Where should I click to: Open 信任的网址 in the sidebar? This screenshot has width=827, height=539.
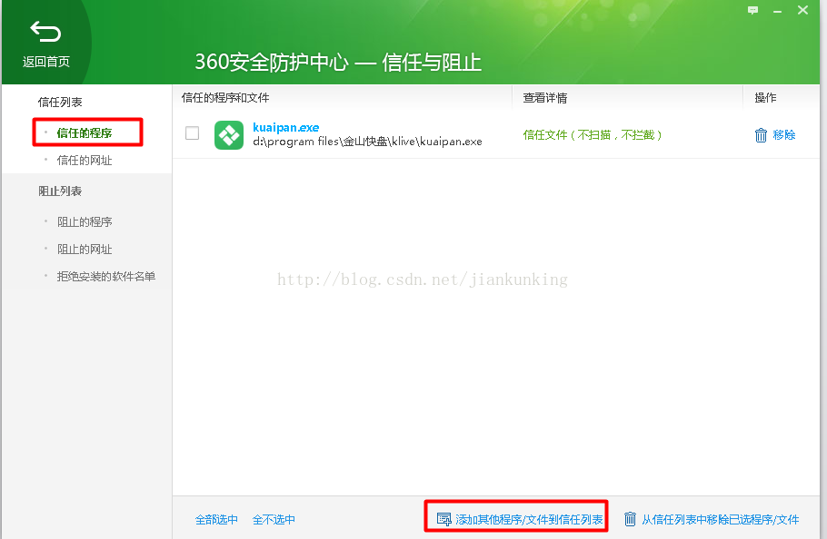85,161
